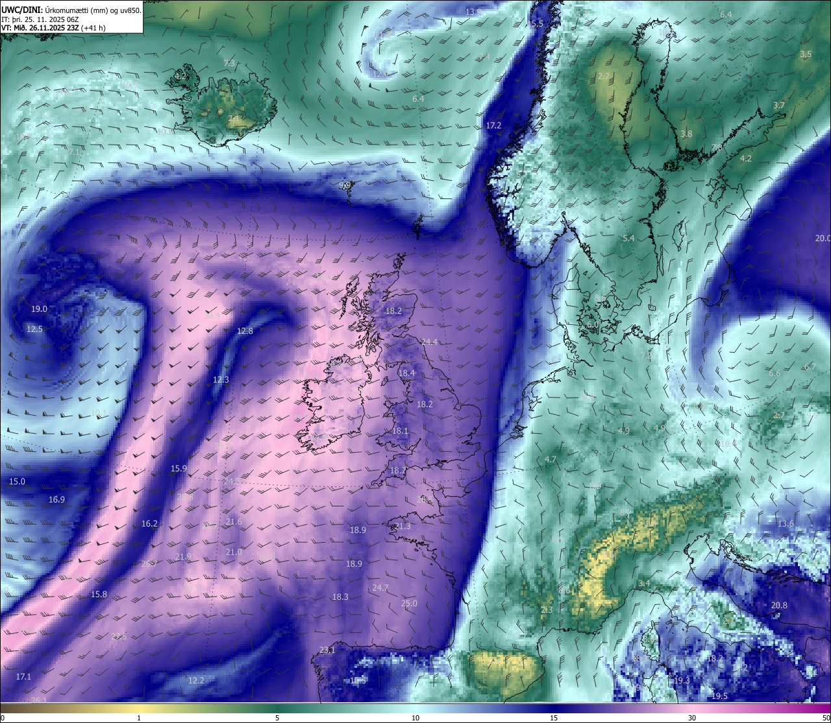Click the 12.8 value label
The height and width of the screenshot is (723, 831).
[245, 331]
